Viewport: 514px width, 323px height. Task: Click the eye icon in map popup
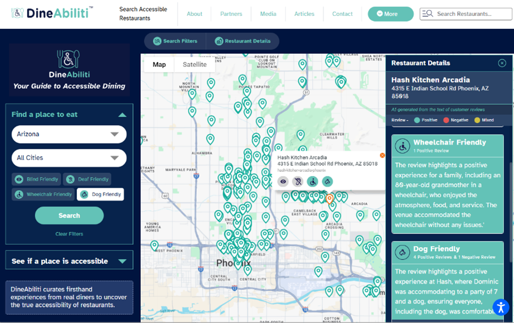(x=283, y=182)
